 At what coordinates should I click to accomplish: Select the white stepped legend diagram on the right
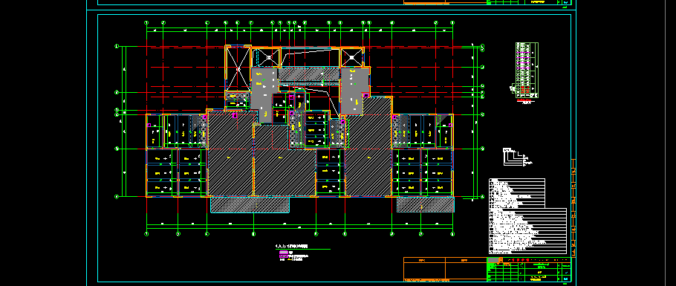pyautogui.click(x=517, y=157)
